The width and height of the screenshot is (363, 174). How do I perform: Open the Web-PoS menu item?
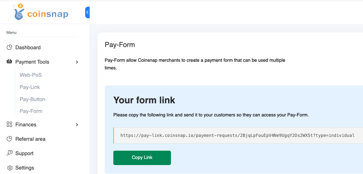31,75
